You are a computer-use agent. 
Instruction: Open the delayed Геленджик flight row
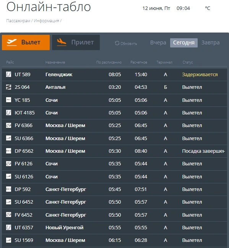click(114, 75)
